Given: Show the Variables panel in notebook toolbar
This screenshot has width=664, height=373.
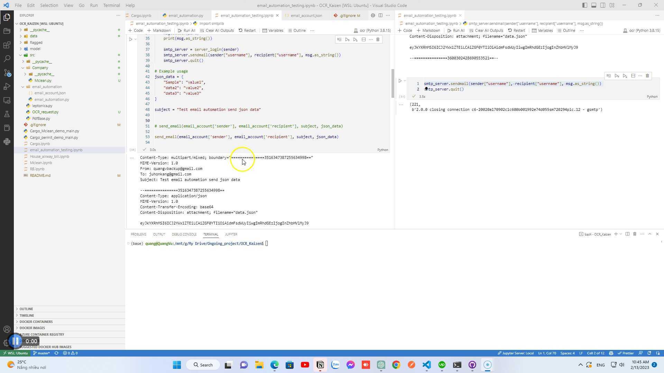Looking at the screenshot, I should point(273,30).
